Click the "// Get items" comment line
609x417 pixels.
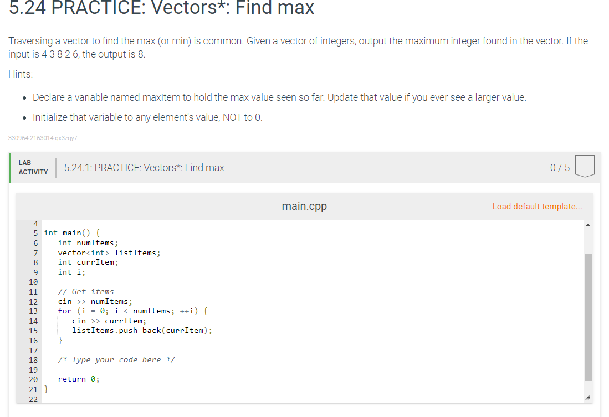86,292
